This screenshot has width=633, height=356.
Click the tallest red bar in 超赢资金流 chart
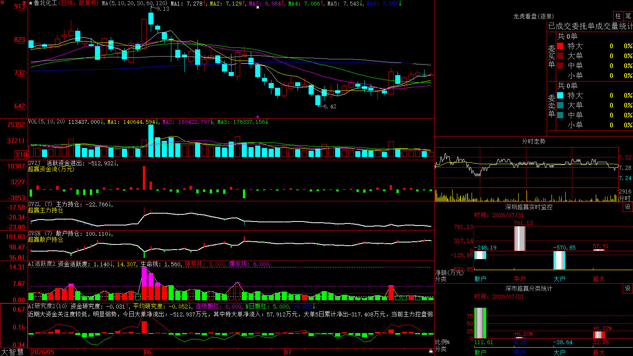point(144,178)
